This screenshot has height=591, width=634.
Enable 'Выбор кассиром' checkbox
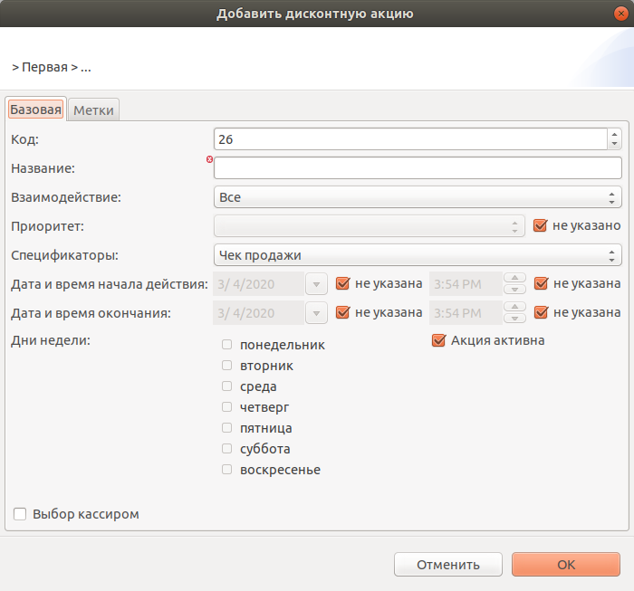[x=20, y=514]
